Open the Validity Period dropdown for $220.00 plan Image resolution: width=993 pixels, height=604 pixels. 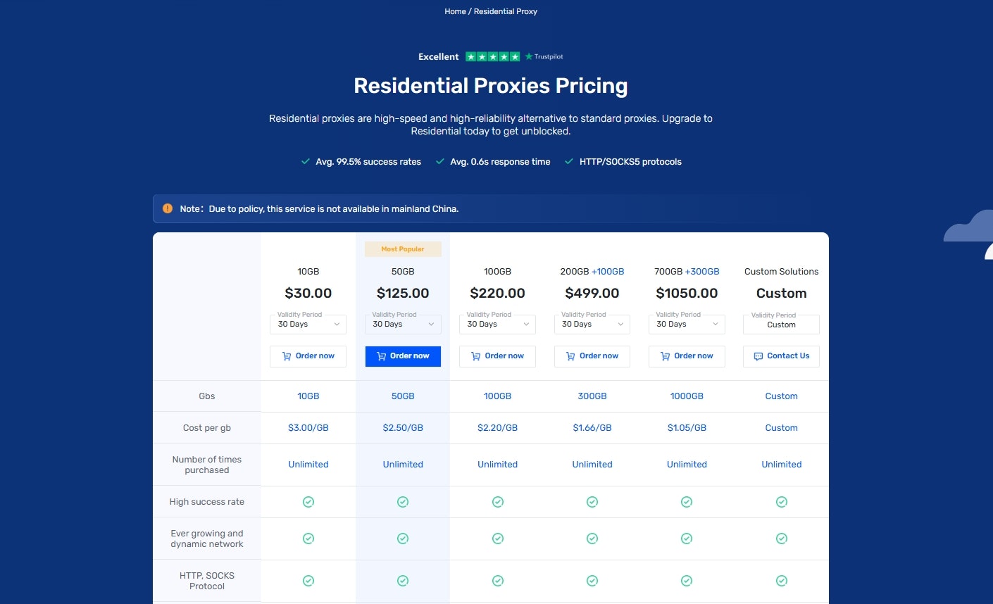[497, 325]
